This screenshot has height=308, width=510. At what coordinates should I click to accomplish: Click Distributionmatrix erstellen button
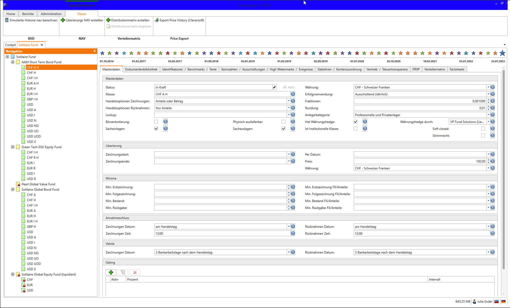pos(128,20)
